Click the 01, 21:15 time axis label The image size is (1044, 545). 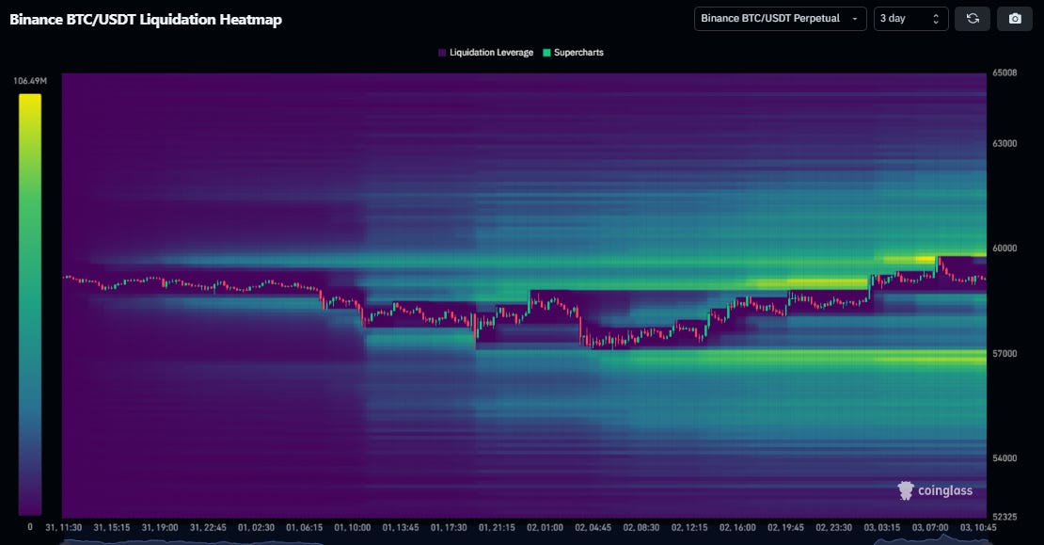[x=497, y=528]
